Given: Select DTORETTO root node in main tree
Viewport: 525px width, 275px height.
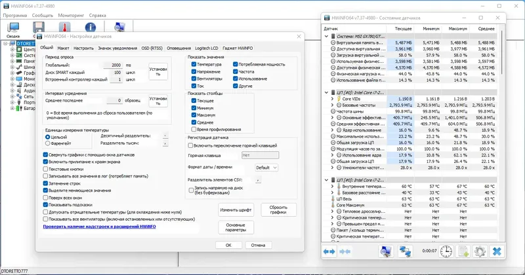Looking at the screenshot, I should [26, 43].
